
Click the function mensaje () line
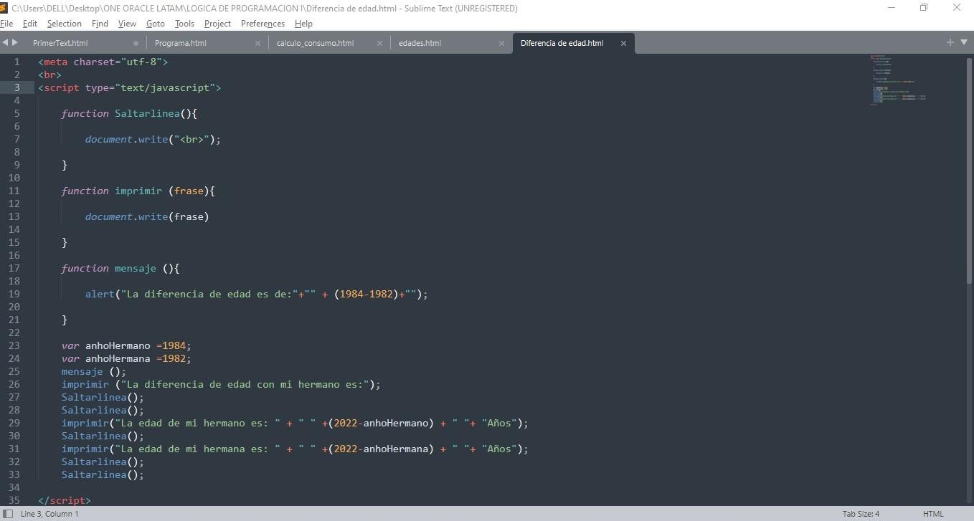click(x=120, y=268)
